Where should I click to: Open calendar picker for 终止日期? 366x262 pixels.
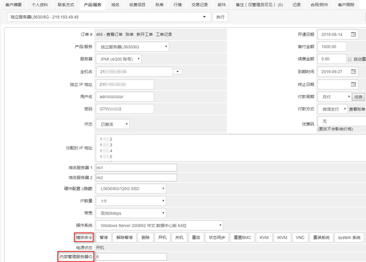[353, 84]
